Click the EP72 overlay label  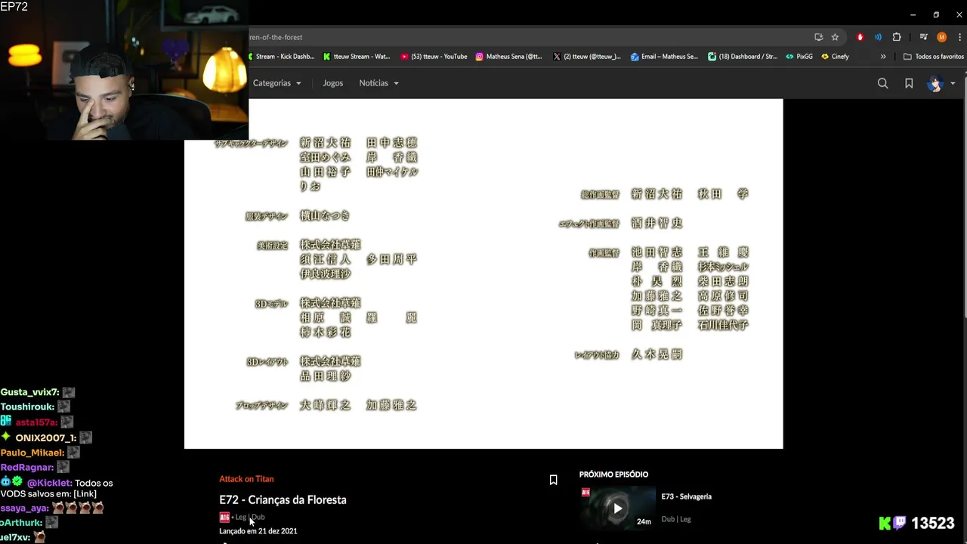[x=14, y=7]
